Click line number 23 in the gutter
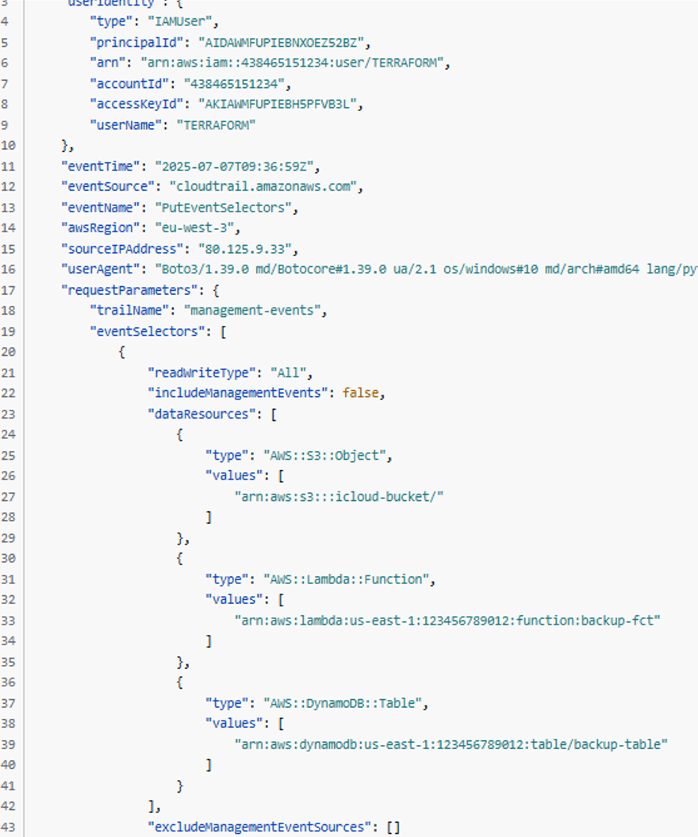 point(9,414)
